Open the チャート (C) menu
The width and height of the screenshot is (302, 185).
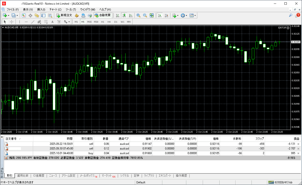coord(55,9)
